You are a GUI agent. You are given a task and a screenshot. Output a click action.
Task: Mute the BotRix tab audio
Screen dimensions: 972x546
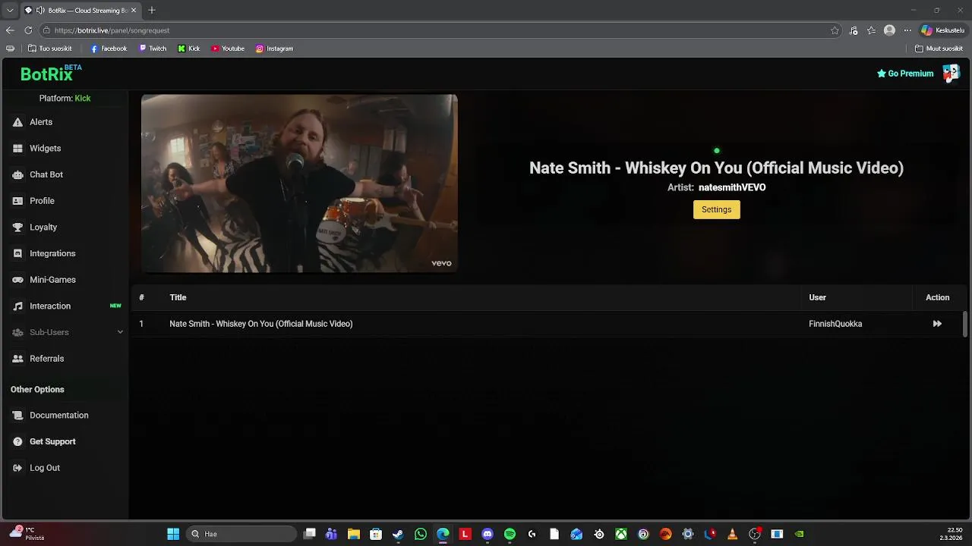tap(40, 11)
